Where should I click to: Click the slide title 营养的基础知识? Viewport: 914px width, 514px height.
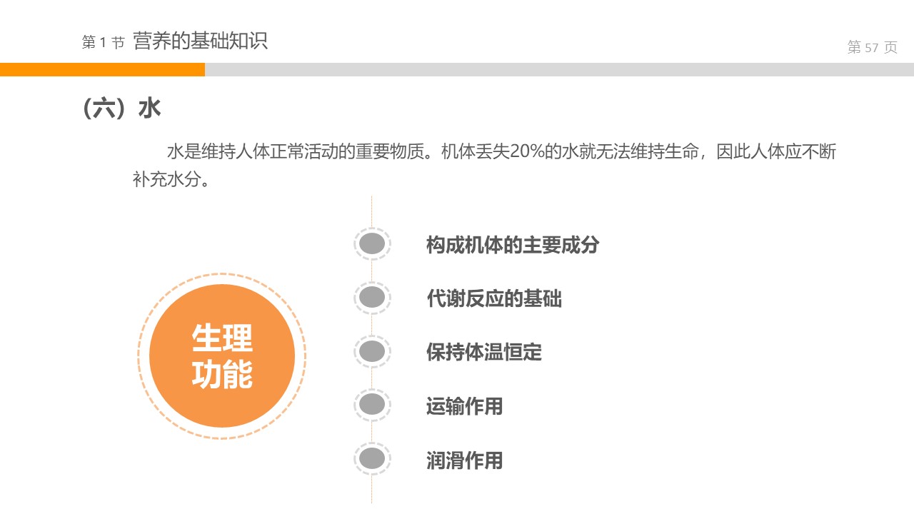click(200, 41)
